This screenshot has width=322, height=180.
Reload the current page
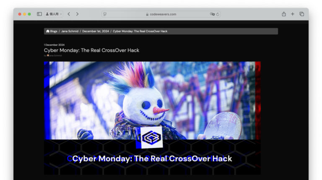pos(218,14)
